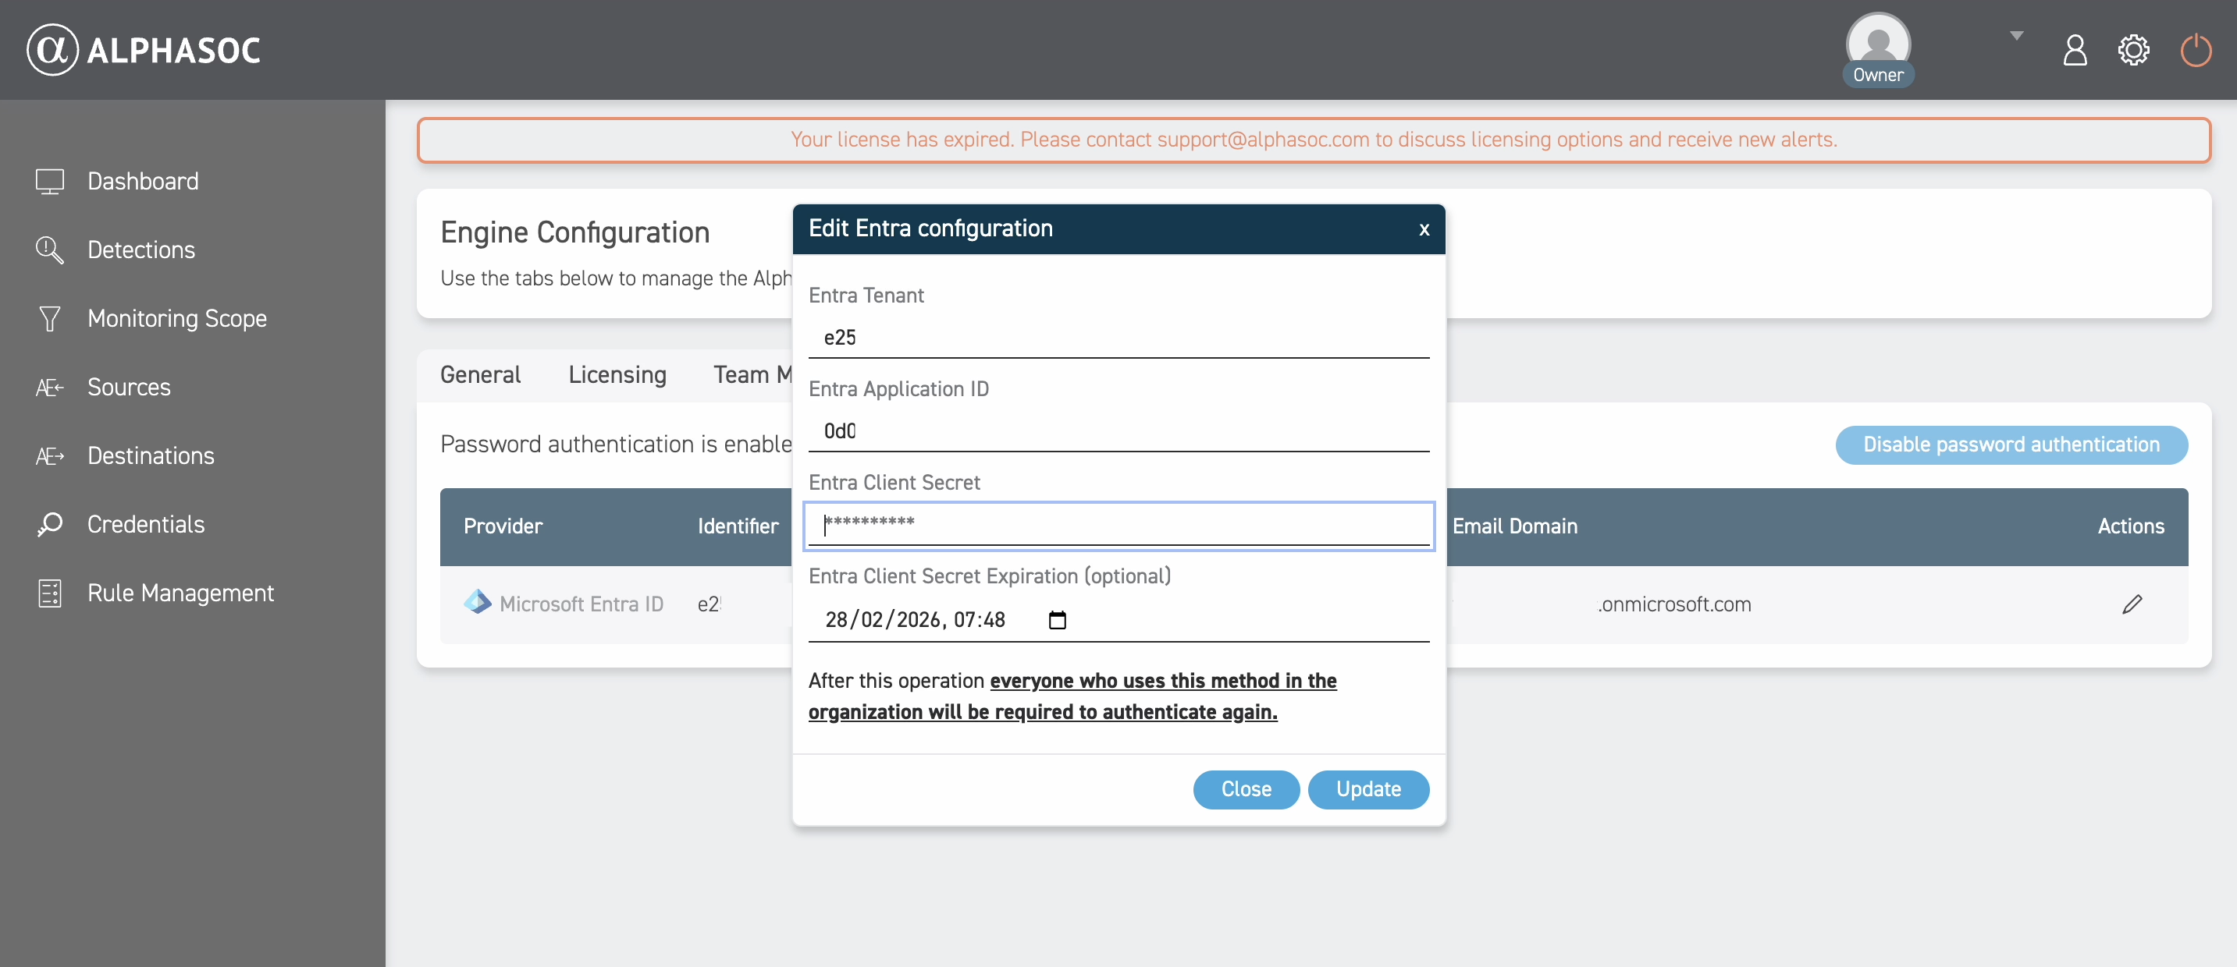The image size is (2237, 967).
Task: Open the settings gear icon
Action: (x=2132, y=51)
